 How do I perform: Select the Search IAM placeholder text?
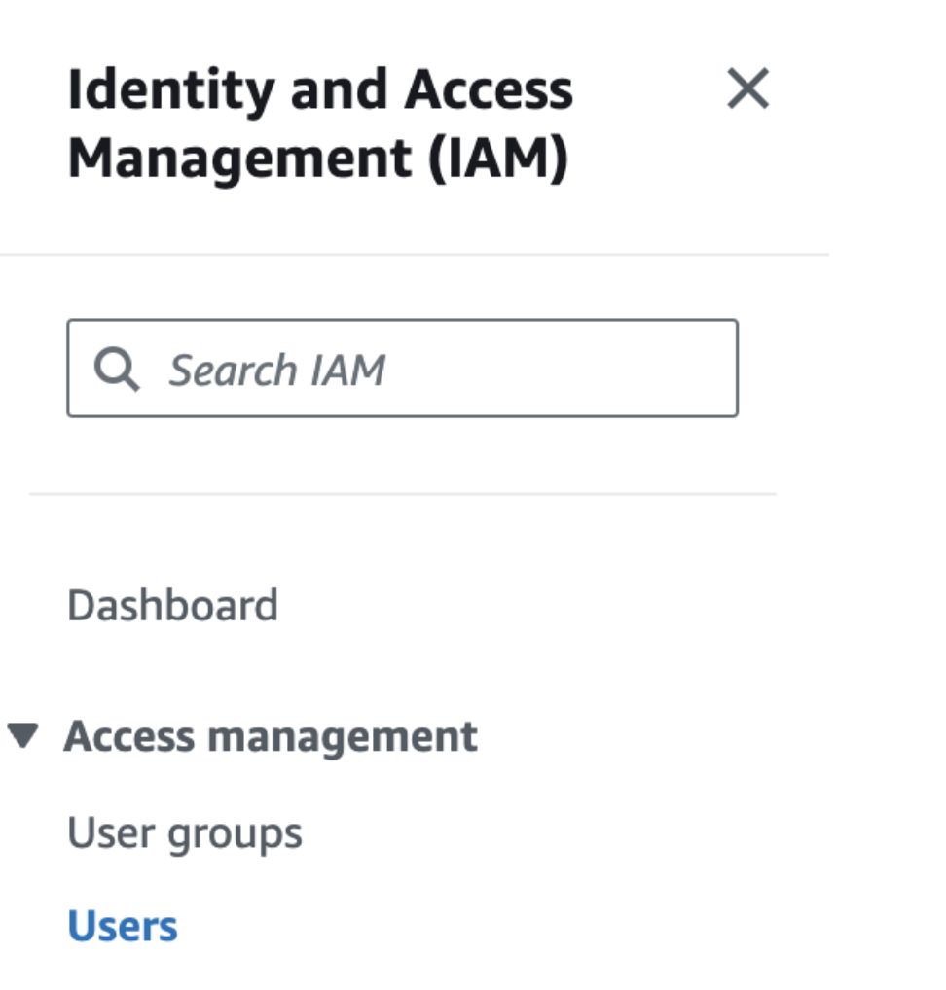tap(276, 370)
